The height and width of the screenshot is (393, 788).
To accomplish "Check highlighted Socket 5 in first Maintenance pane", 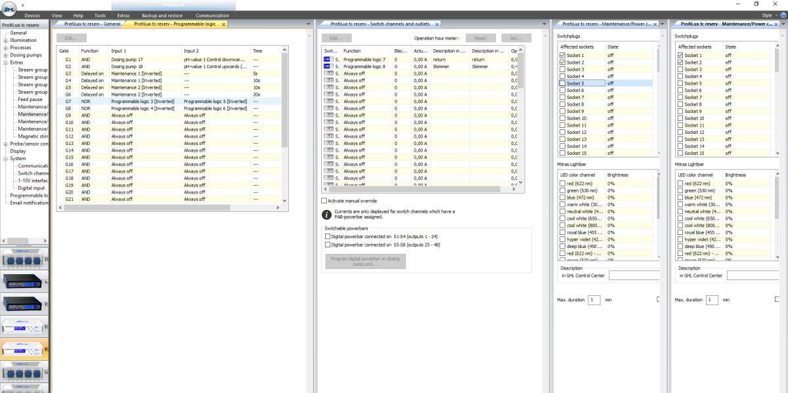I will (x=561, y=83).
